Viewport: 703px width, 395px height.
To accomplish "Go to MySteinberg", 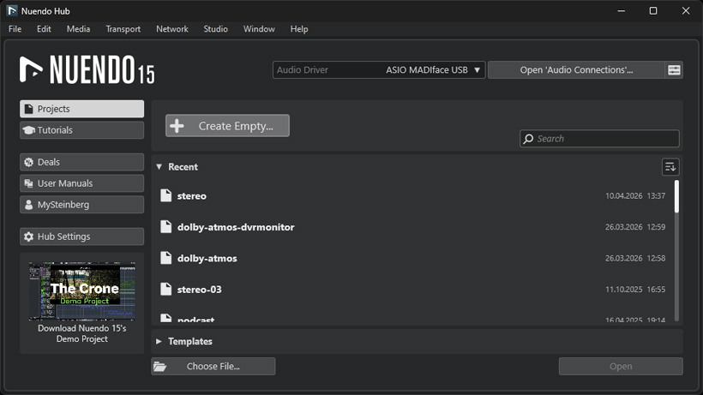I will coord(82,205).
